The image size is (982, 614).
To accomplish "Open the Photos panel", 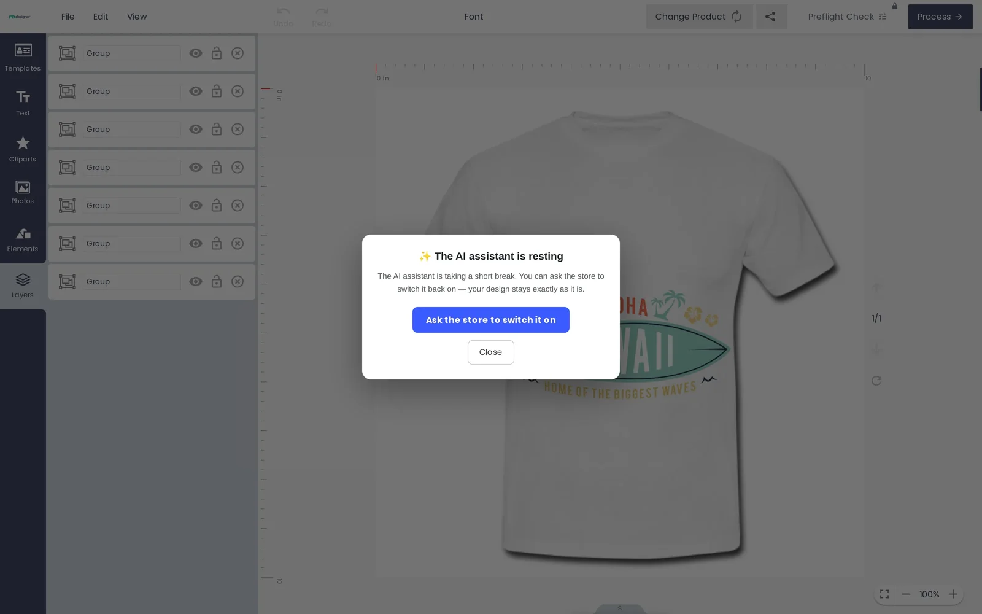I will tap(23, 192).
